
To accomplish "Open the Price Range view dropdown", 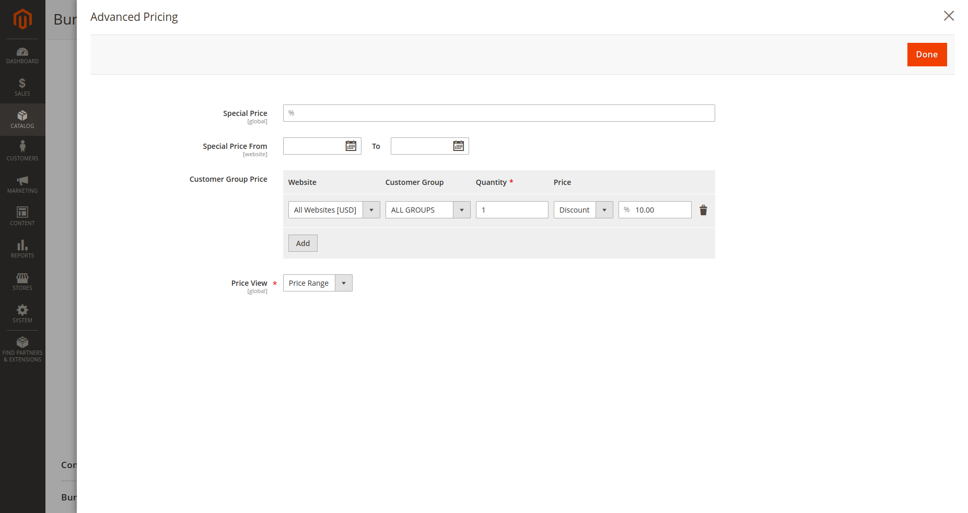I will click(318, 283).
